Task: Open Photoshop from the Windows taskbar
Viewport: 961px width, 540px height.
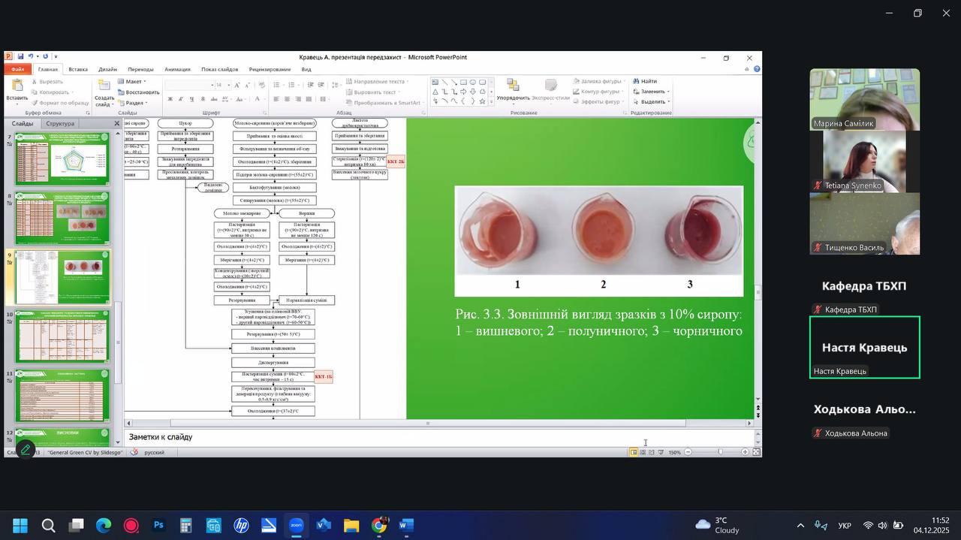Action: (x=159, y=525)
